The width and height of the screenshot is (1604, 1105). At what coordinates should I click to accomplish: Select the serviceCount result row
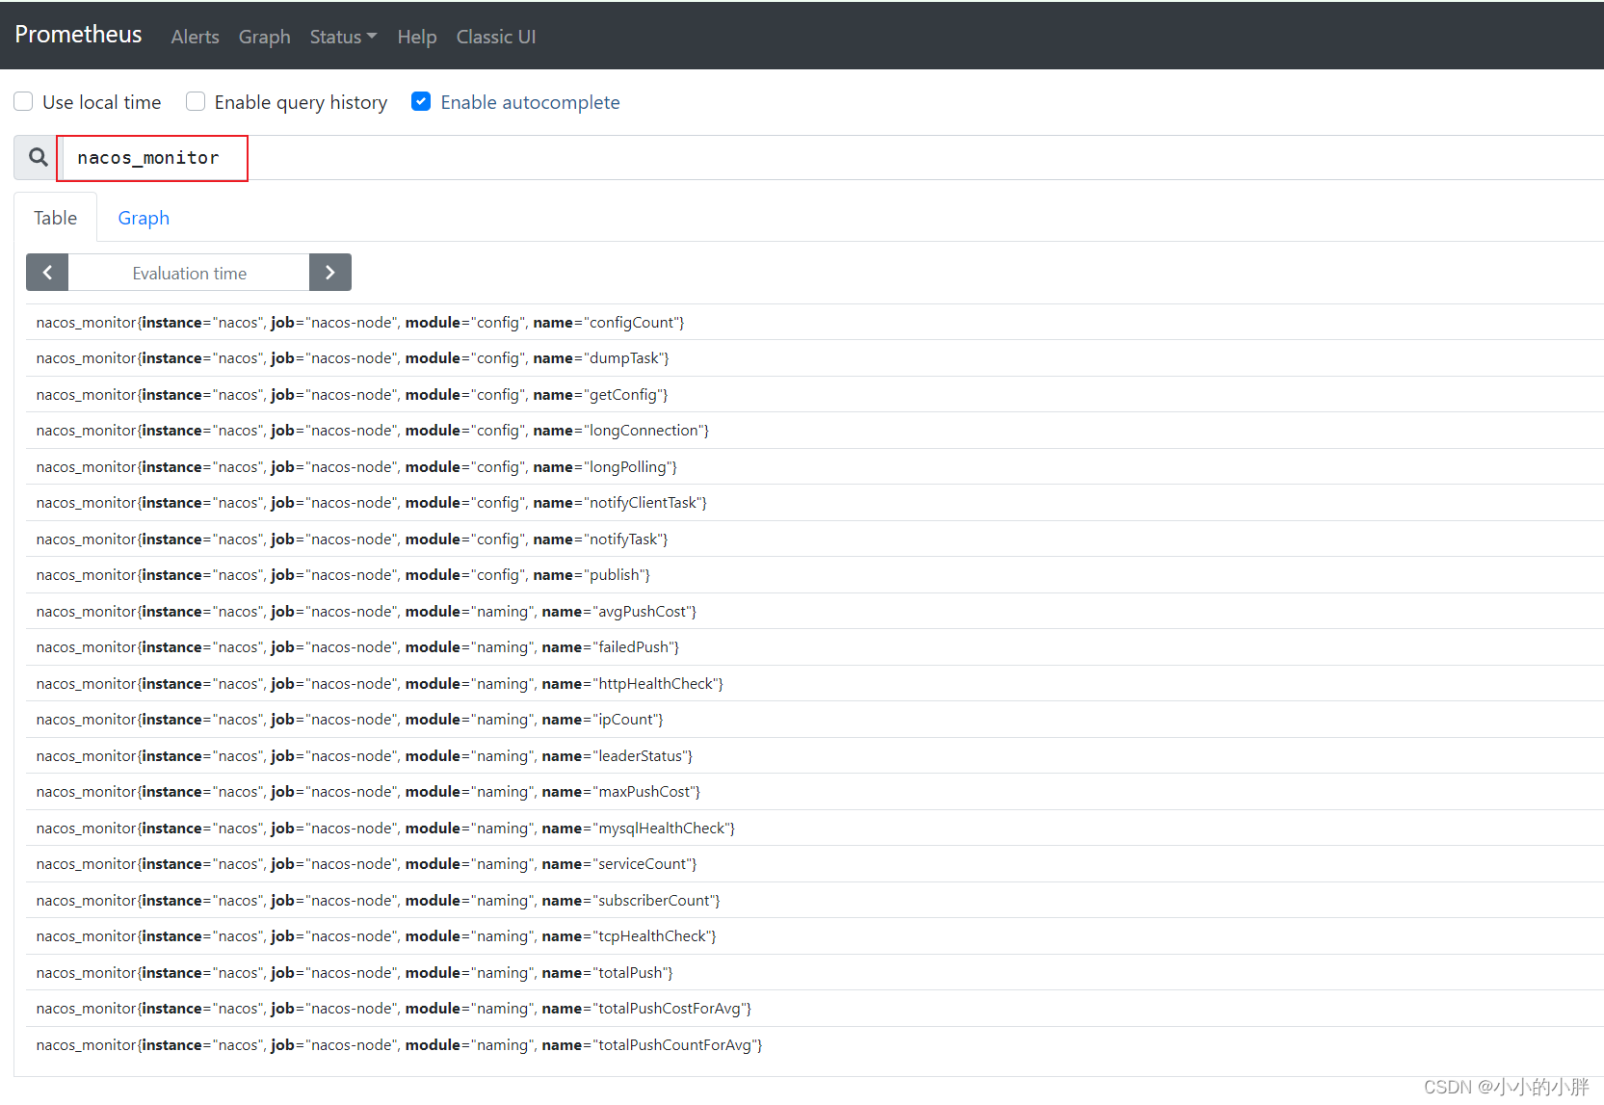(x=815, y=864)
